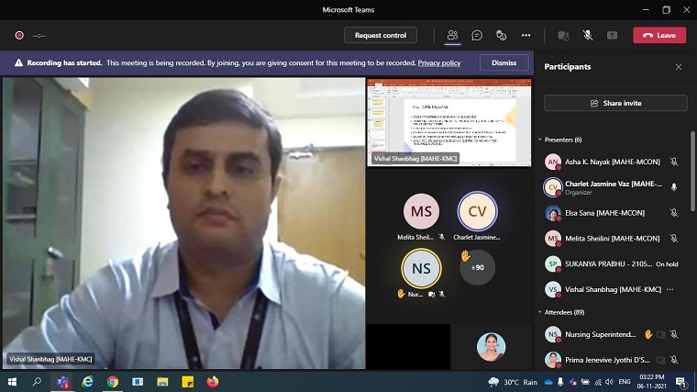Unmute the microphone in the toolbar
697x392 pixels.
(x=587, y=35)
